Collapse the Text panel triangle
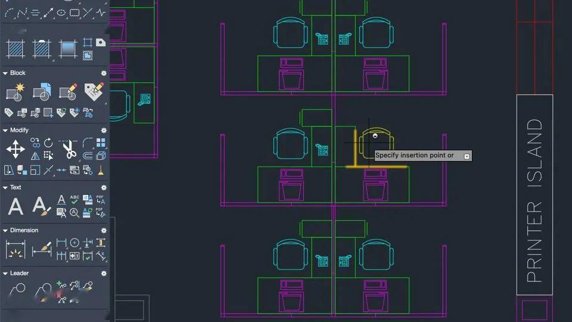 click(5, 188)
